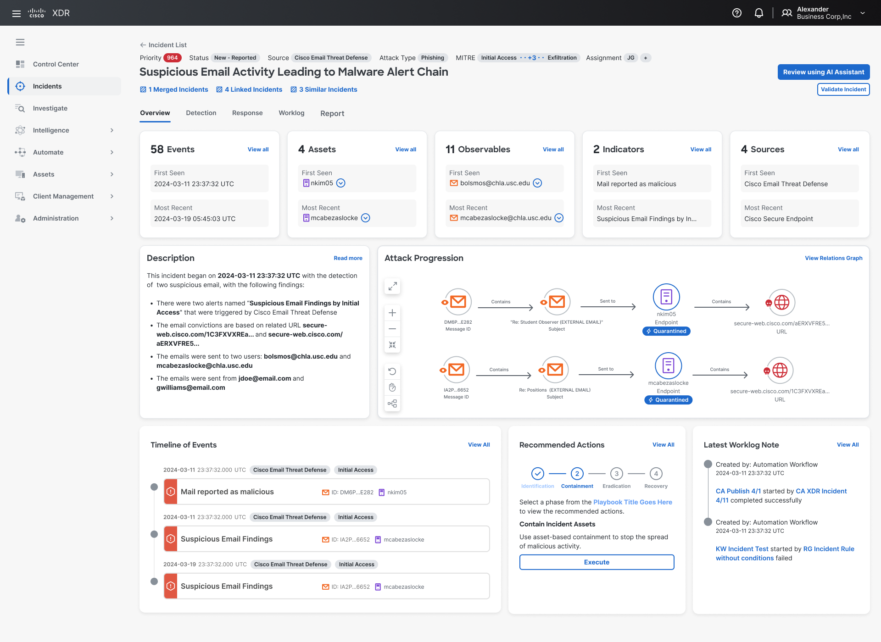Select the Mail reported as malicious timeline marker
Viewport: 881px width, 642px height.
pos(154,487)
